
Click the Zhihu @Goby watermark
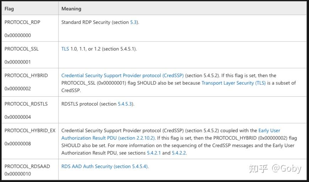pyautogui.click(x=275, y=168)
